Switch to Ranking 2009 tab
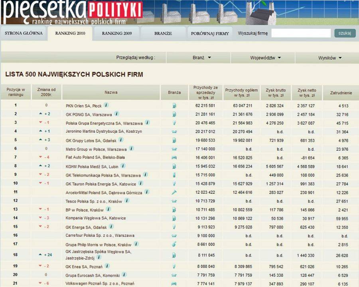This screenshot has height=287, width=359. [x=117, y=33]
